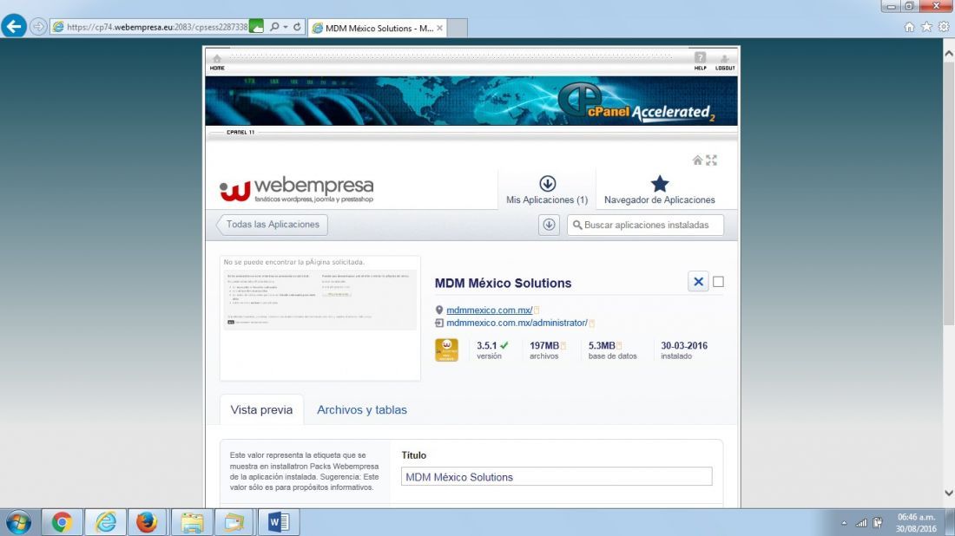
Task: Open the Word document in the taskbar
Action: [279, 522]
